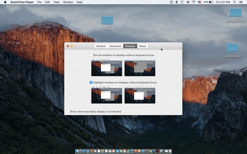Open the About tab
This screenshot has width=247, height=154.
pos(142,46)
